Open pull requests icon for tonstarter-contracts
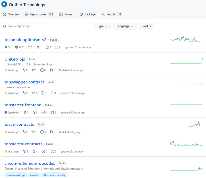Viewport: 206px width, 178px height. pyautogui.click(x=53, y=151)
